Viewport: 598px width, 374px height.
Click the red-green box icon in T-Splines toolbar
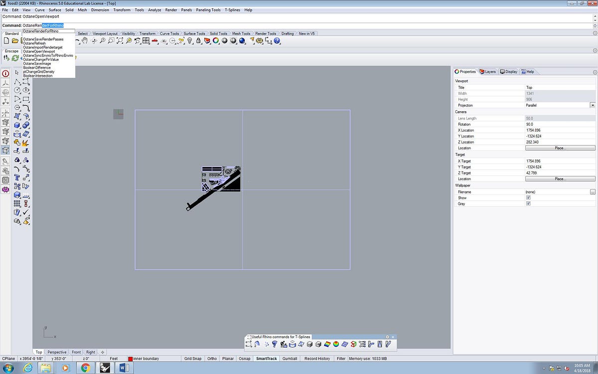(353, 344)
